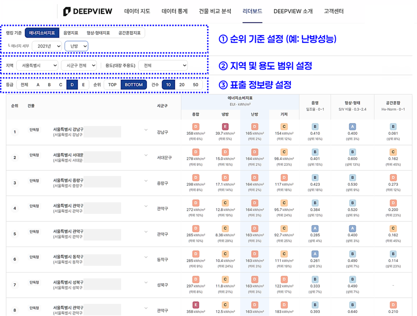The height and width of the screenshot is (316, 417).
Task: Filter the grade to 전체
Action: coord(24,85)
